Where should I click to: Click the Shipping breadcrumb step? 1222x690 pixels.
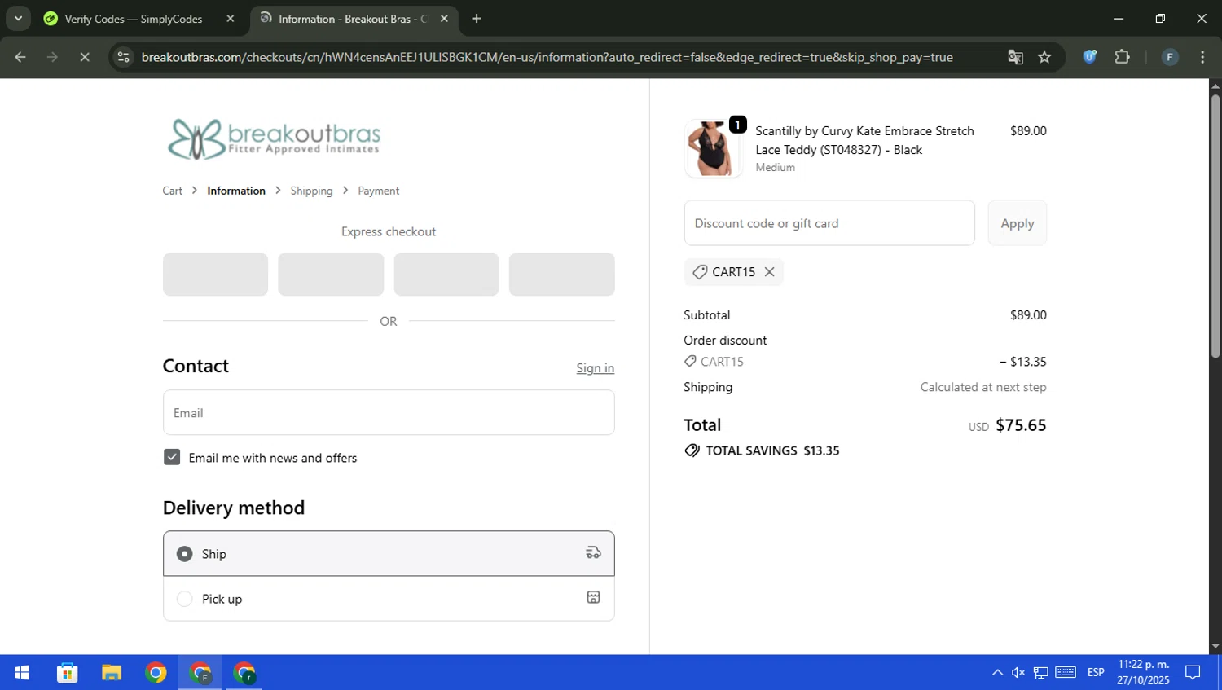coord(311,191)
